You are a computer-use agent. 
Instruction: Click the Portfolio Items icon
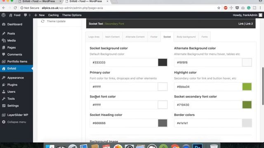4,62
